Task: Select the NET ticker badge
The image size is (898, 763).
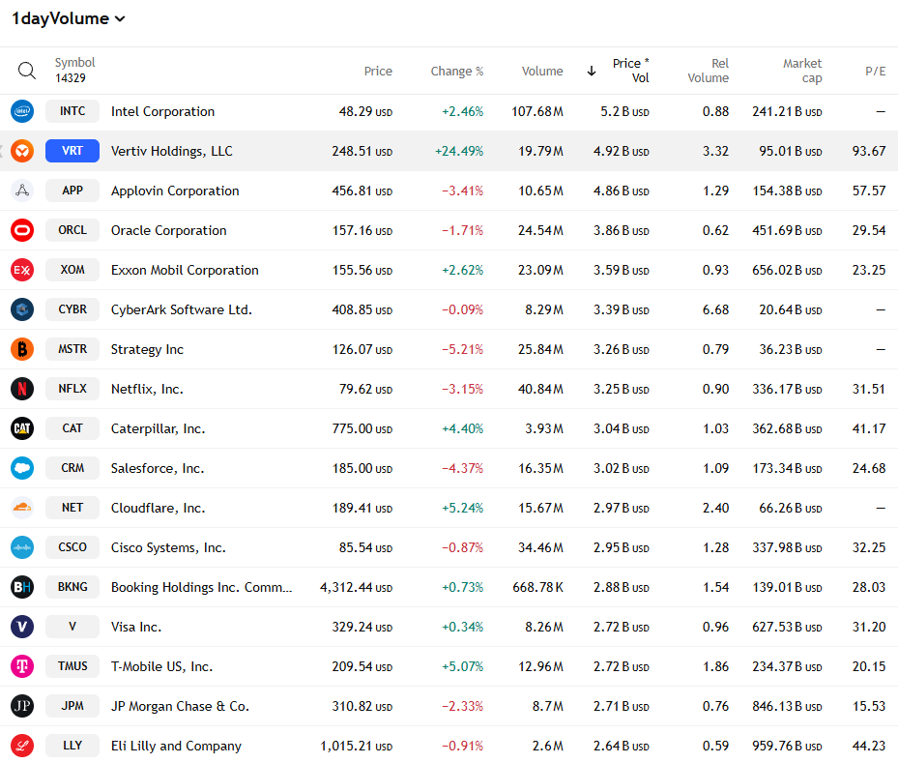Action: 72,508
